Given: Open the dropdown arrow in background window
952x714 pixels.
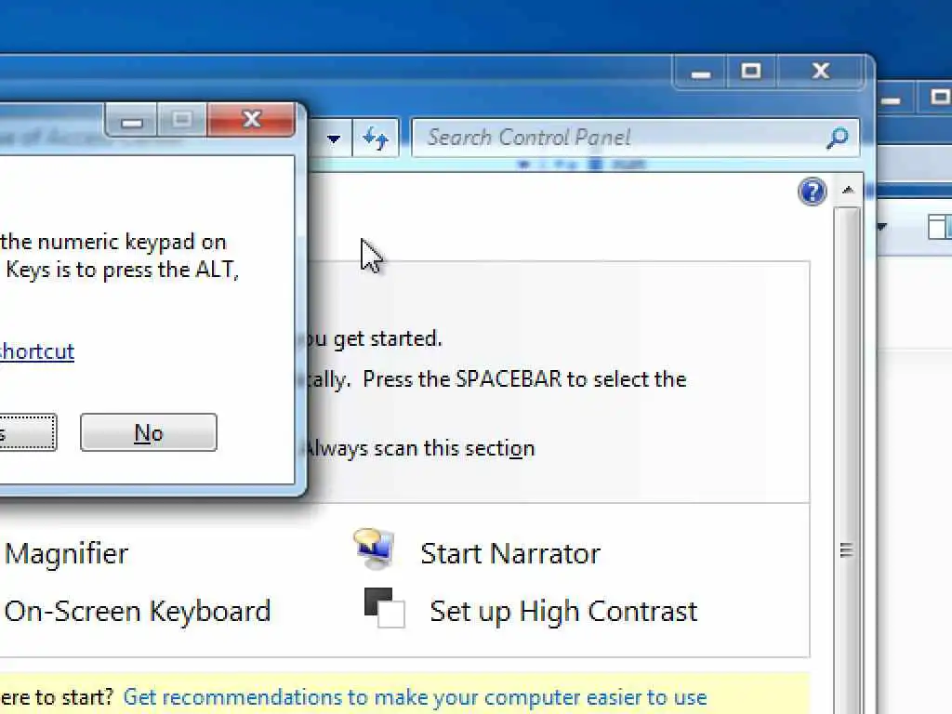Looking at the screenshot, I should [881, 227].
